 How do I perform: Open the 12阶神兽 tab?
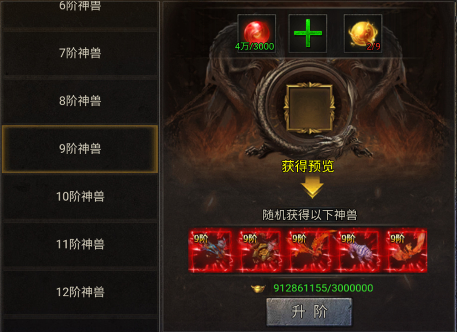(80, 293)
